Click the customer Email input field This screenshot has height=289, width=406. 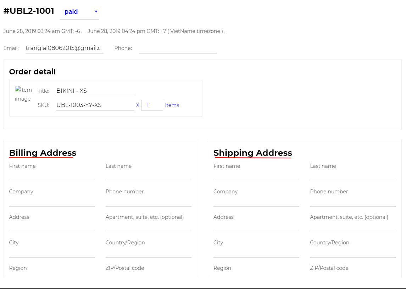pos(64,48)
